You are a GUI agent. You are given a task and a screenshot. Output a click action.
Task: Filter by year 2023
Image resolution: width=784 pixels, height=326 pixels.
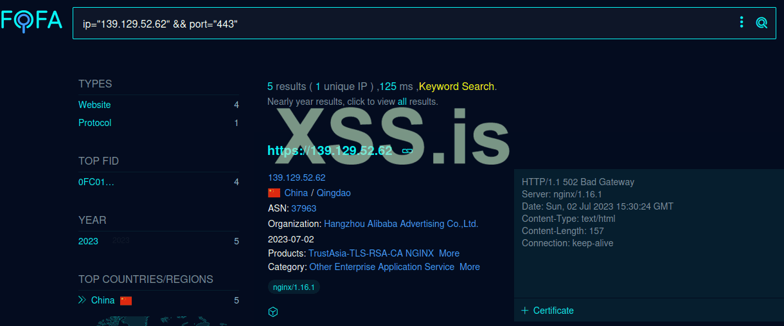[88, 241]
